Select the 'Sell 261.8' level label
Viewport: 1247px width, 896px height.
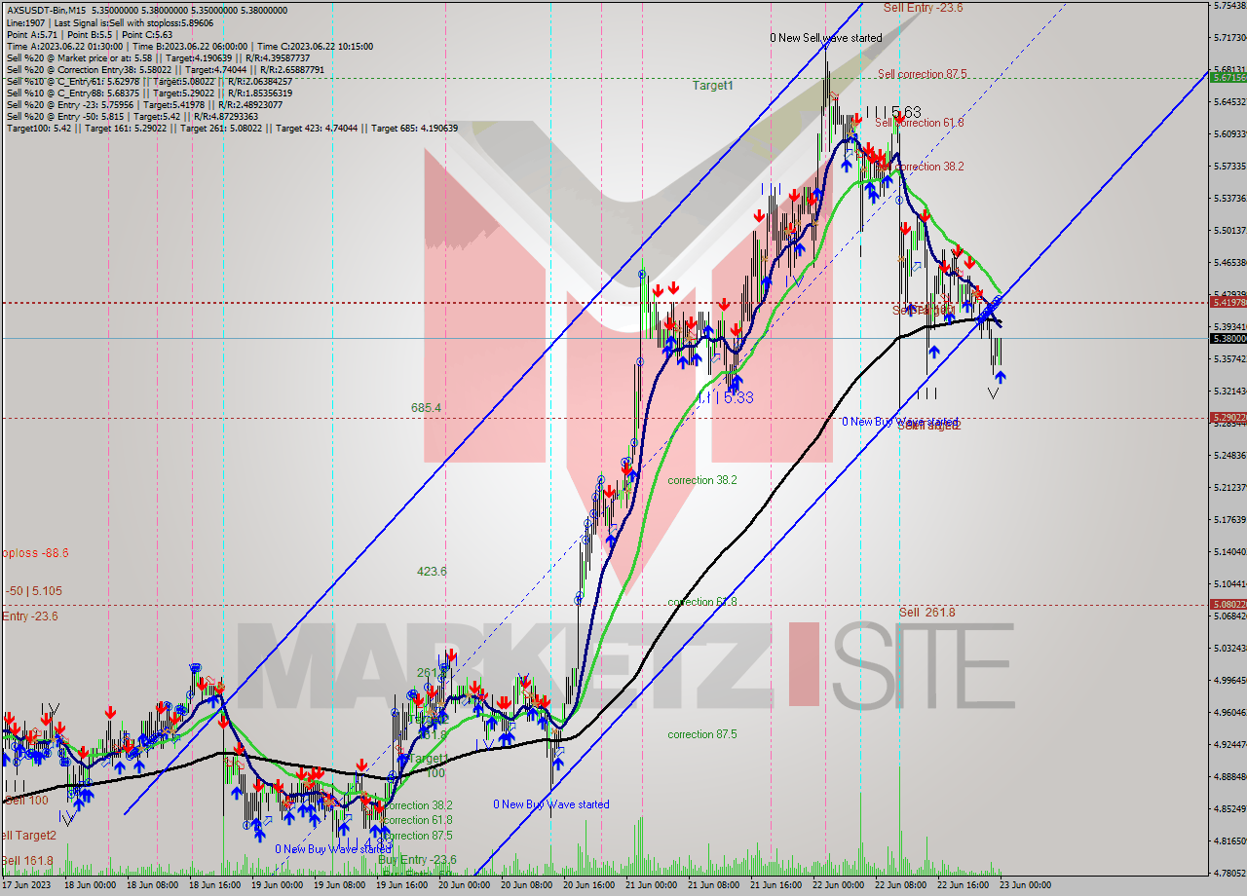pos(926,612)
